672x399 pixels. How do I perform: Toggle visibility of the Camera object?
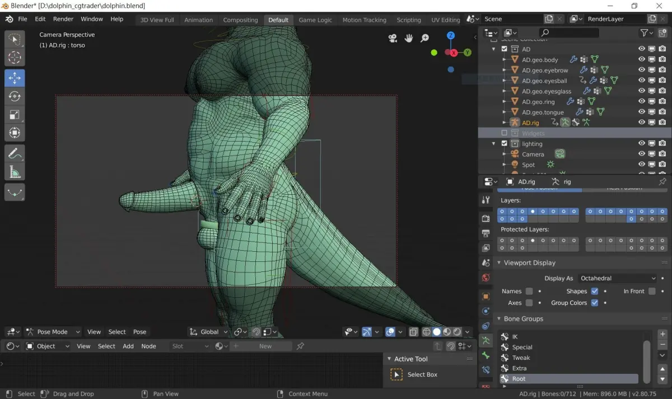(x=642, y=154)
